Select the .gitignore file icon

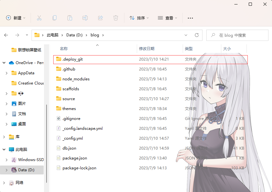[59, 118]
